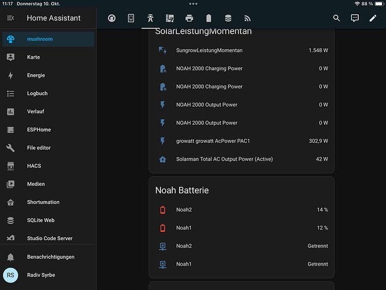This screenshot has height=290, width=386.
Task: Switch to the RSS feed tab
Action: [x=247, y=18]
